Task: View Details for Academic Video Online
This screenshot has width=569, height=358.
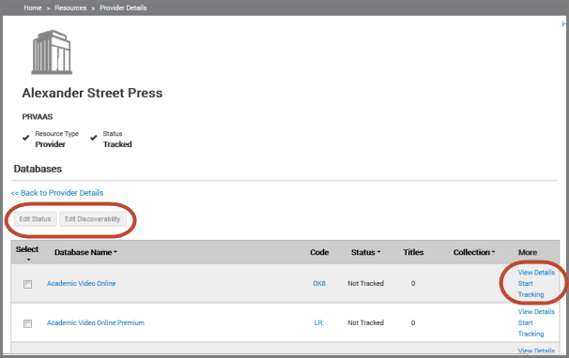Action: (536, 272)
